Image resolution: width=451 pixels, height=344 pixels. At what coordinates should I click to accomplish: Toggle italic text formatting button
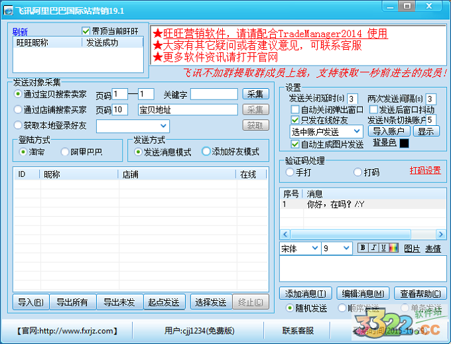click(x=373, y=248)
